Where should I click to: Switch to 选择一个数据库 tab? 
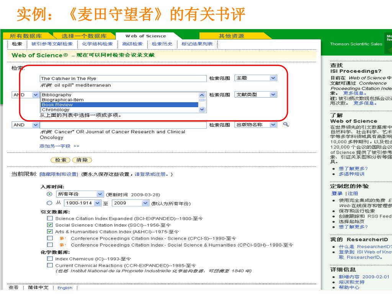pyautogui.click(x=84, y=36)
